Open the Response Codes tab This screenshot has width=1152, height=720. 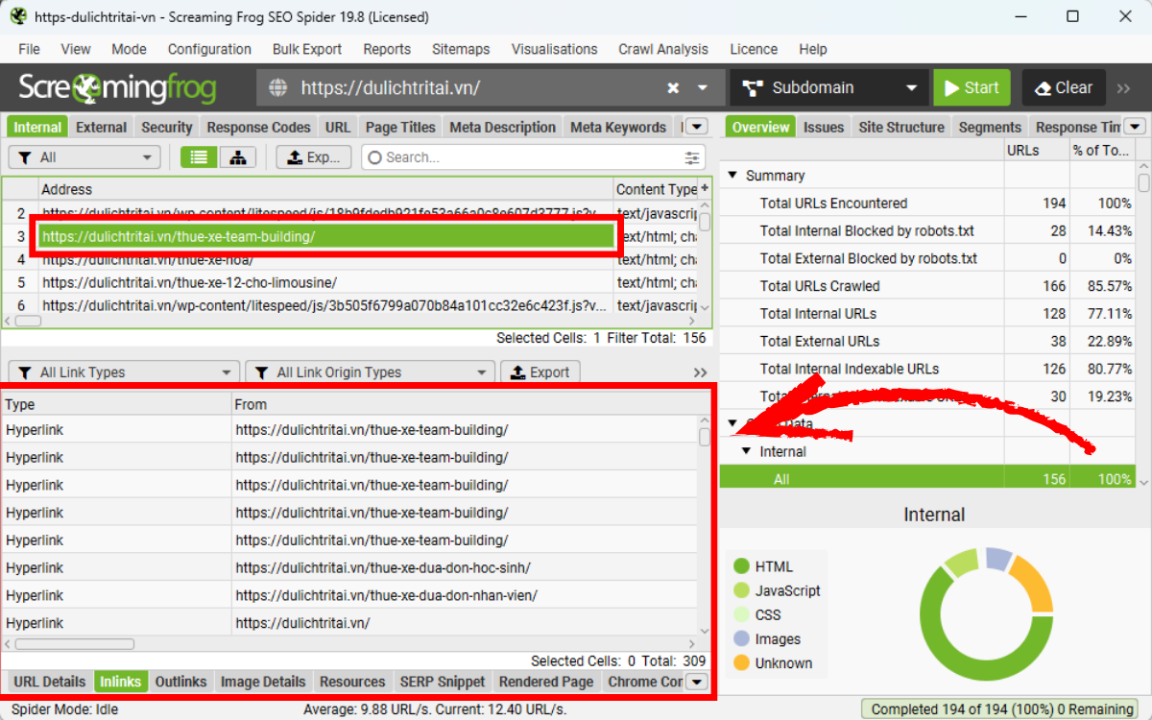[258, 127]
